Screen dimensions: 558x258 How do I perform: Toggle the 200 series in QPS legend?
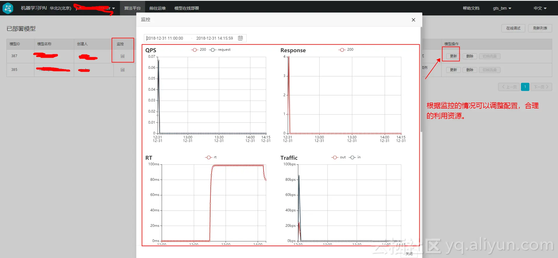coord(199,50)
